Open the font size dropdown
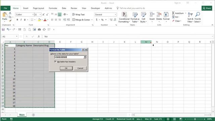The image size is (215, 121). (40, 14)
